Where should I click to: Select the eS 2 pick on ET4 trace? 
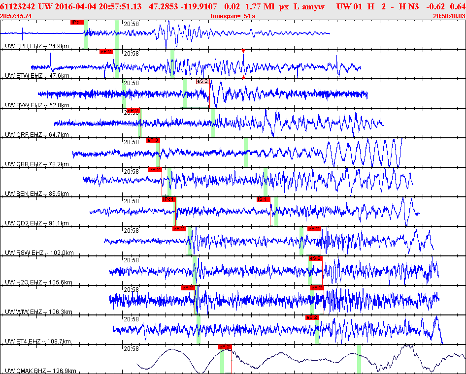[312, 317]
